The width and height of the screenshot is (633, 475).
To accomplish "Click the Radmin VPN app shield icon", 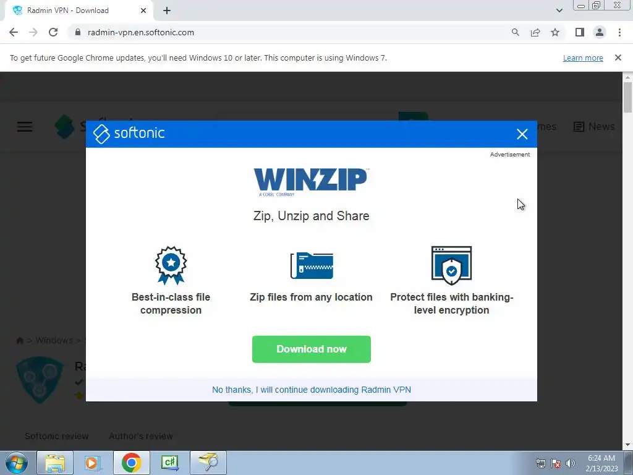I will click(x=40, y=380).
